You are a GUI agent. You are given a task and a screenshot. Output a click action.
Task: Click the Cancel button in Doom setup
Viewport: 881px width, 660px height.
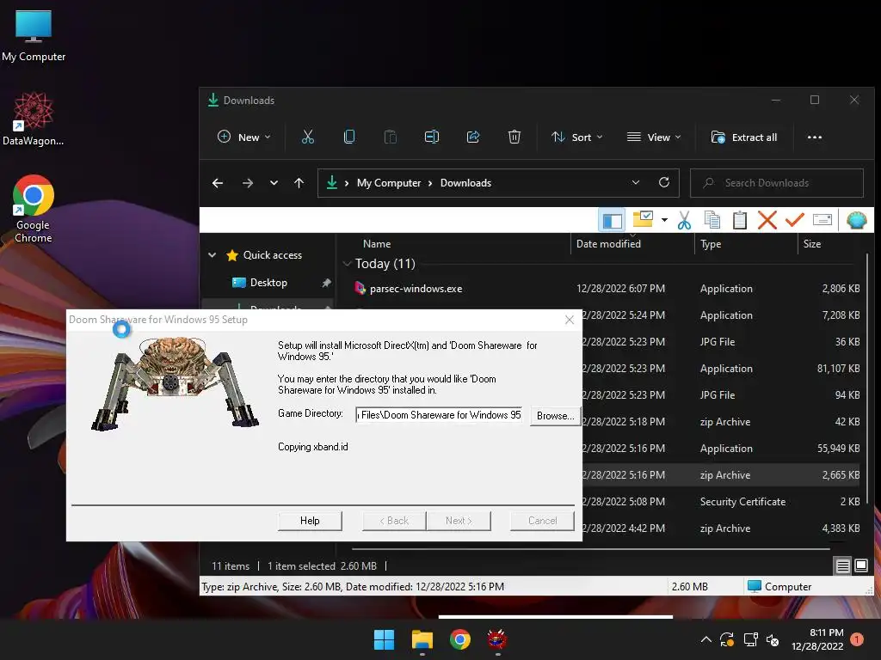click(x=542, y=521)
